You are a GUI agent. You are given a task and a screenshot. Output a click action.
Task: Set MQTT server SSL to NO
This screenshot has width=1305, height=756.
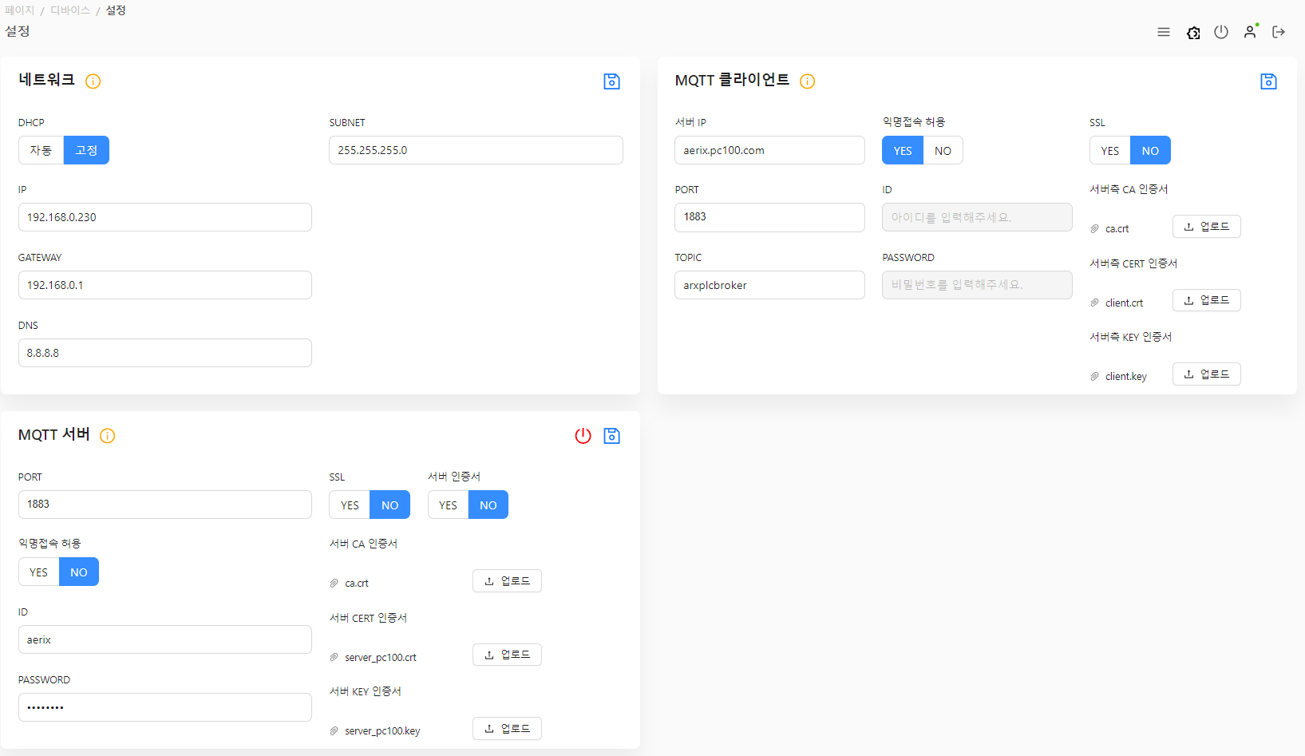tap(390, 505)
